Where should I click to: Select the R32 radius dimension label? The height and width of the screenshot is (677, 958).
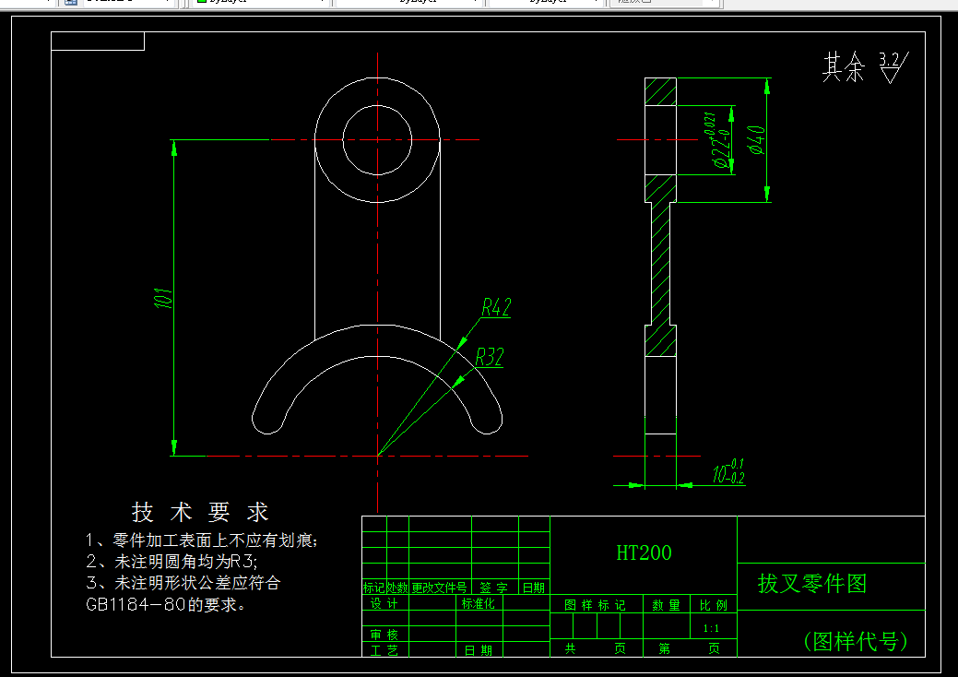coord(488,357)
